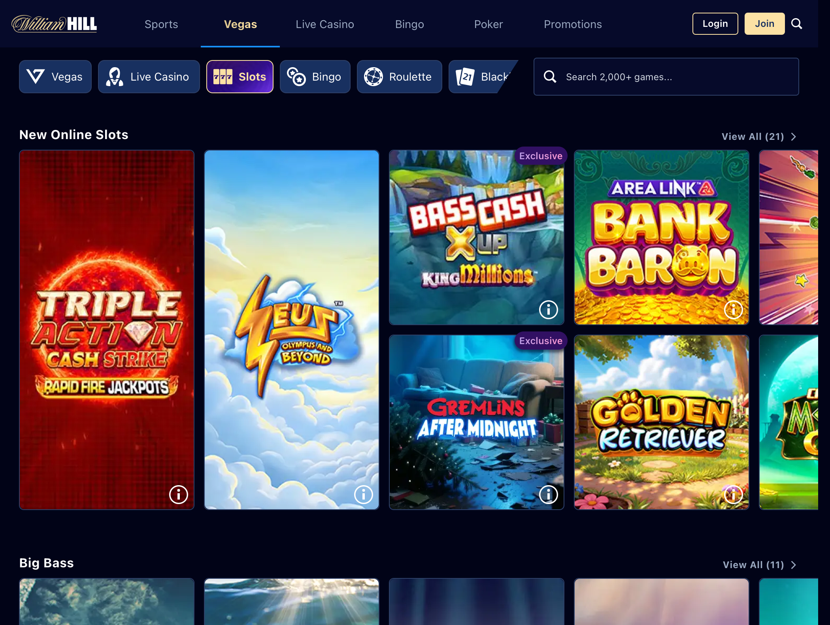The height and width of the screenshot is (625, 830).
Task: View info for Bank Baron game
Action: pos(733,309)
